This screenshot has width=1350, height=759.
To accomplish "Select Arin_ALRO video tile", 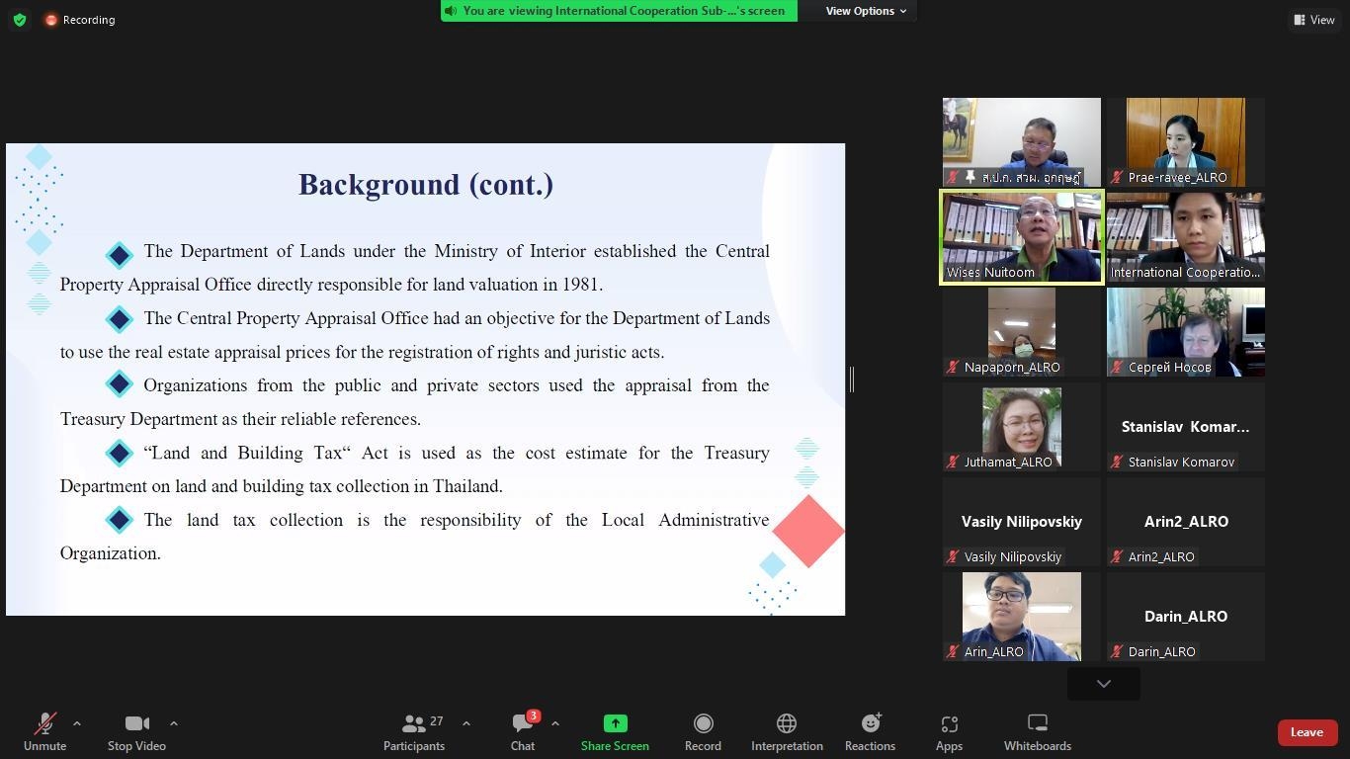I will point(1022,617).
